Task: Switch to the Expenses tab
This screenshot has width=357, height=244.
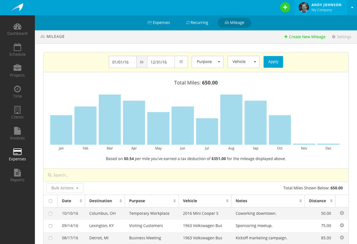Action: click(159, 23)
